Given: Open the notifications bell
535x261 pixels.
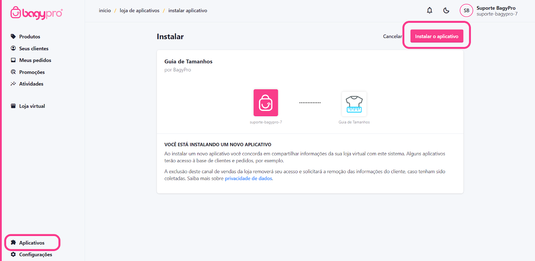Looking at the screenshot, I should tap(430, 10).
